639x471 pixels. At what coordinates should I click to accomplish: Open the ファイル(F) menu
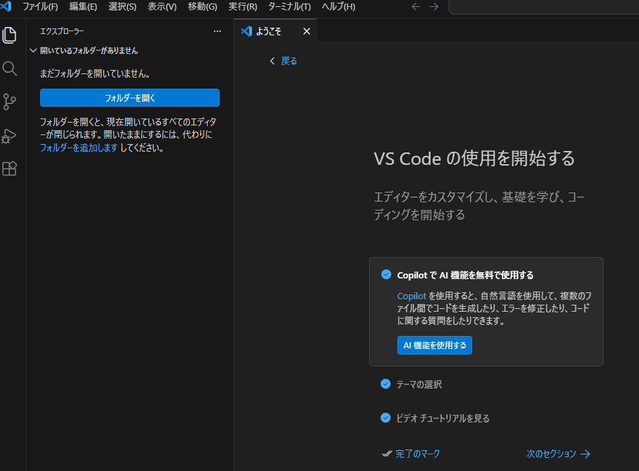[40, 7]
